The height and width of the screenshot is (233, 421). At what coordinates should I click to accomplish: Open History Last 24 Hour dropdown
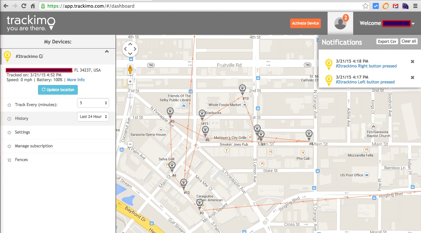[x=93, y=117]
